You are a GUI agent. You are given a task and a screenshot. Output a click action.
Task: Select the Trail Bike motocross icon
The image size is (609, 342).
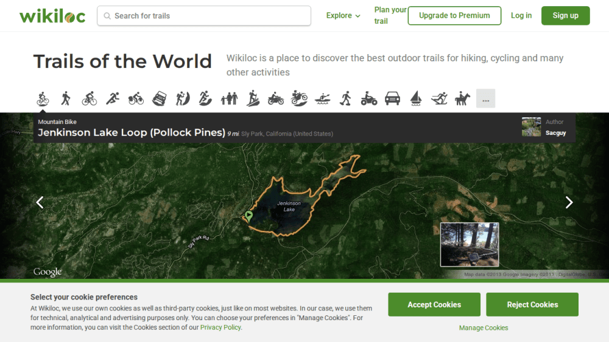click(299, 98)
